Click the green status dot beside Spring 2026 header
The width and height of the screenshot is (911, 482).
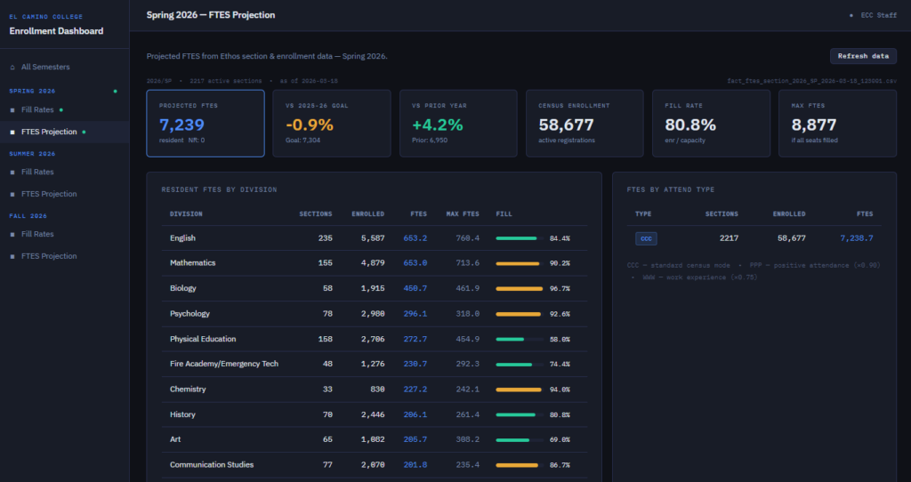coord(115,91)
